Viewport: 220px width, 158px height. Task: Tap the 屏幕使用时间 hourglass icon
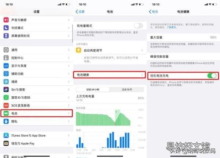click(x=6, y=36)
